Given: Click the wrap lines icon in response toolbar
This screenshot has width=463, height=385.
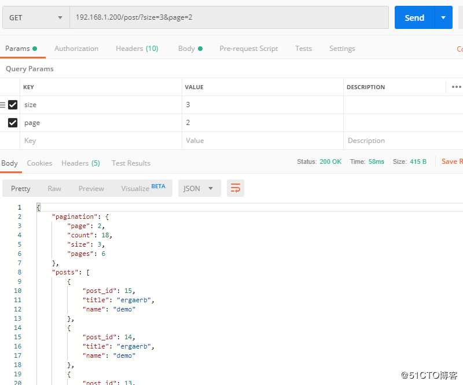Looking at the screenshot, I should 236,188.
